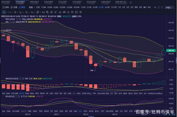Click the candlestick style icon in drawing toolbar
The height and width of the screenshot is (117, 177).
(64, 12)
